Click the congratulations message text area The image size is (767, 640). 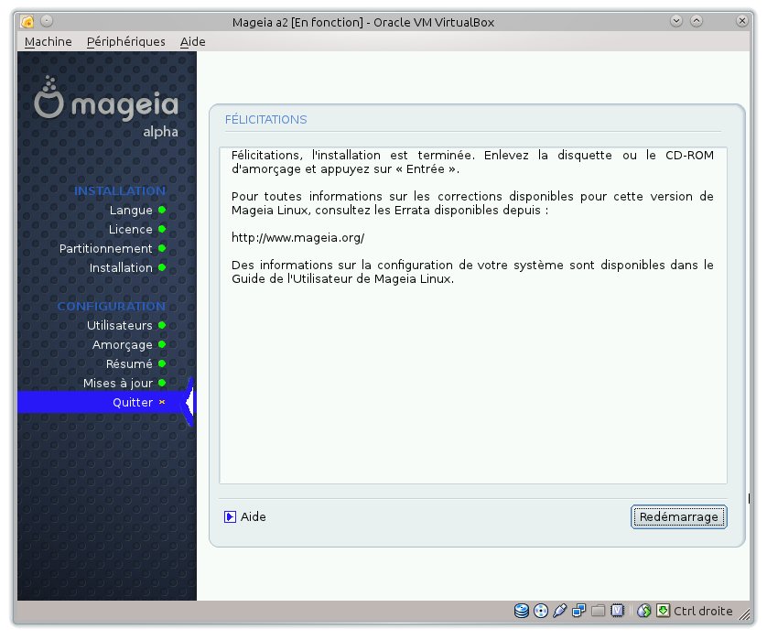473,316
